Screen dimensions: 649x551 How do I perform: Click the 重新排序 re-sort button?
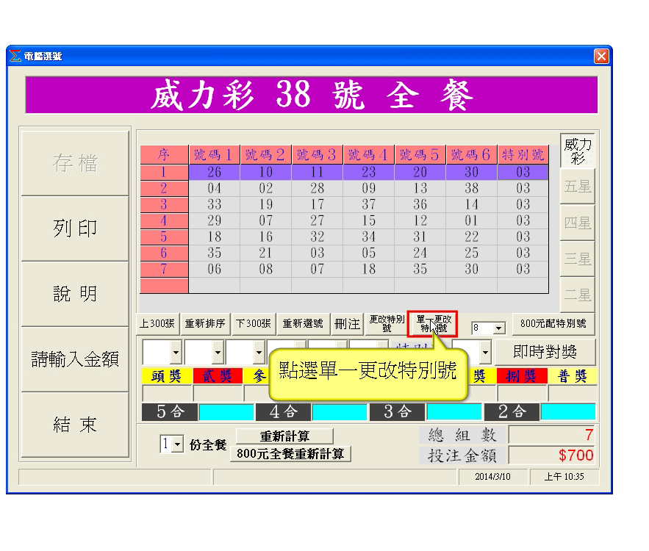[x=205, y=323]
